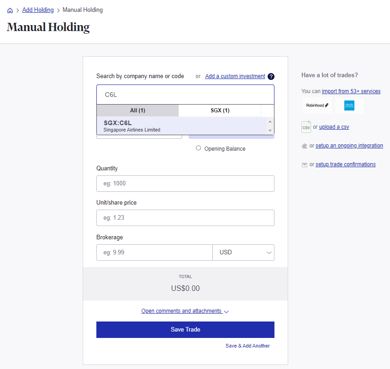Click the CSV file icon
The width and height of the screenshot is (390, 369).
click(306, 127)
